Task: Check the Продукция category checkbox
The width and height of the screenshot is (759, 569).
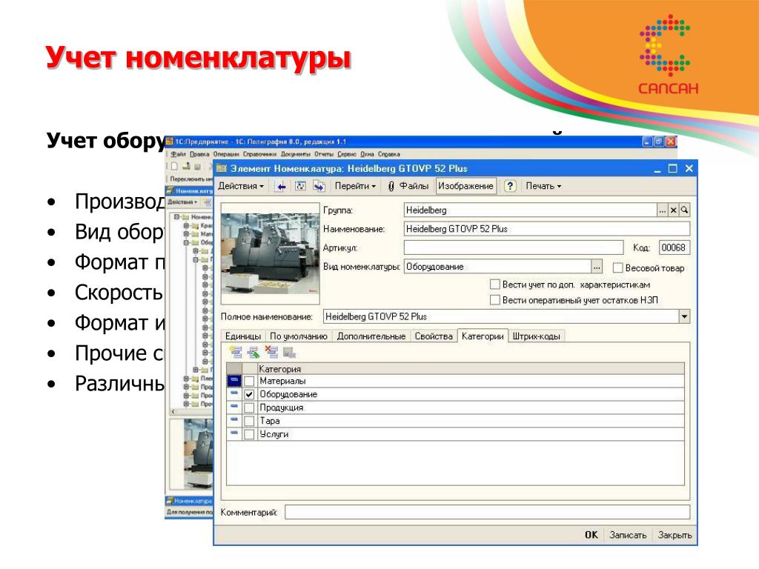Action: [x=249, y=407]
